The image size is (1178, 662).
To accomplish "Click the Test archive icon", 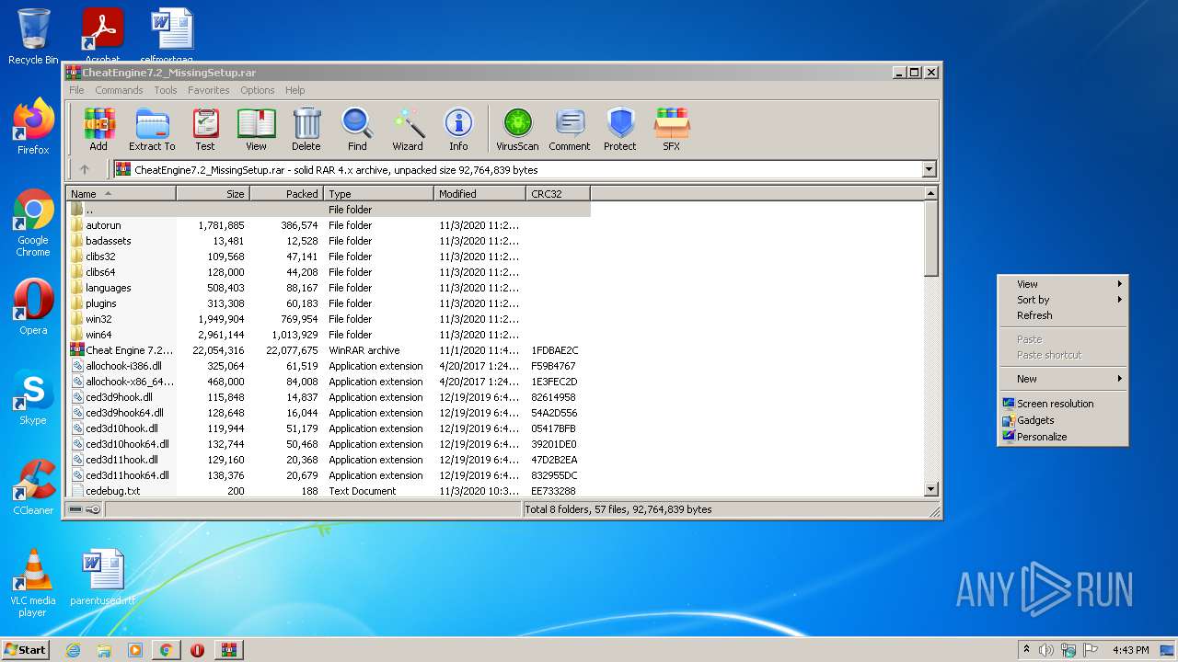I will click(x=205, y=129).
